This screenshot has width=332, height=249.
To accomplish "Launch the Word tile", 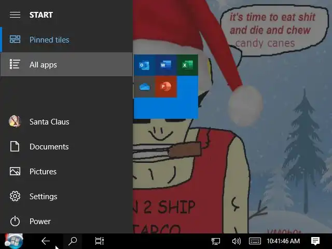I will (x=166, y=65).
